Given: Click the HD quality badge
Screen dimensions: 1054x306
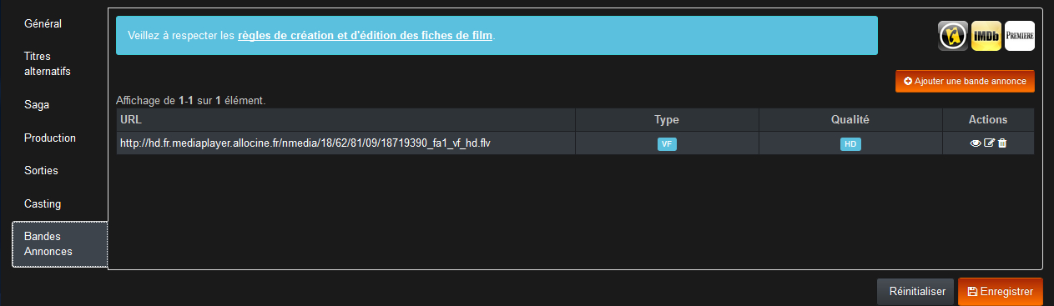Looking at the screenshot, I should (x=850, y=143).
